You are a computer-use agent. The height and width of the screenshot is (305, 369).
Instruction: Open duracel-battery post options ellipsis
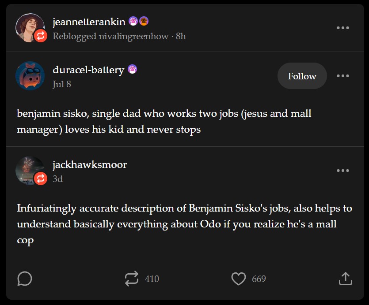343,76
